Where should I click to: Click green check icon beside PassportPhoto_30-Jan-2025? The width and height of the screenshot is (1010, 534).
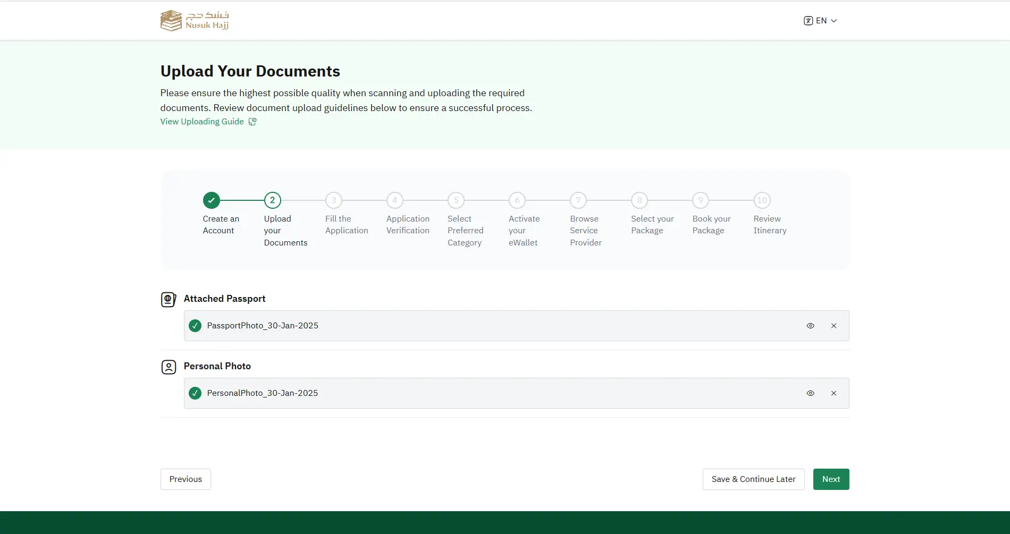(x=195, y=326)
